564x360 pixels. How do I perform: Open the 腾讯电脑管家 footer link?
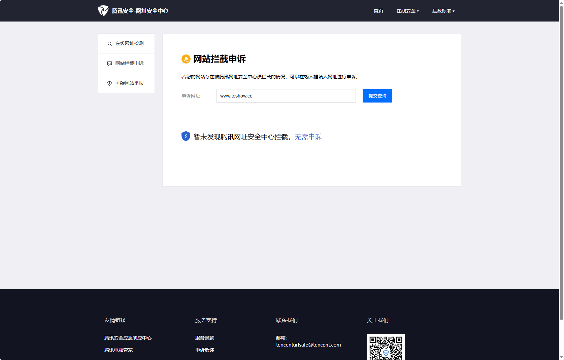(x=119, y=350)
